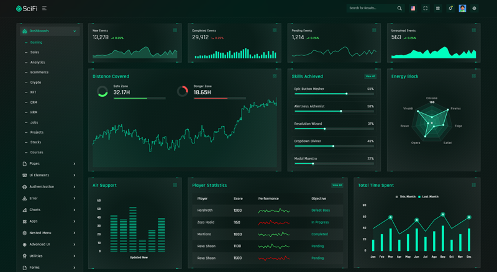Image resolution: width=497 pixels, height=272 pixels.
Task: Open the US flag language selector
Action: click(x=413, y=9)
